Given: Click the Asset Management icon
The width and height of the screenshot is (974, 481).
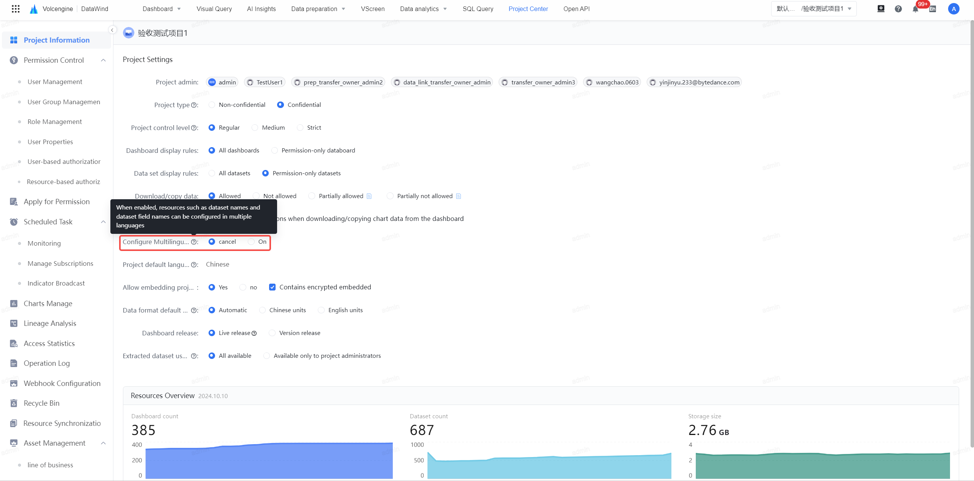Looking at the screenshot, I should click(14, 443).
